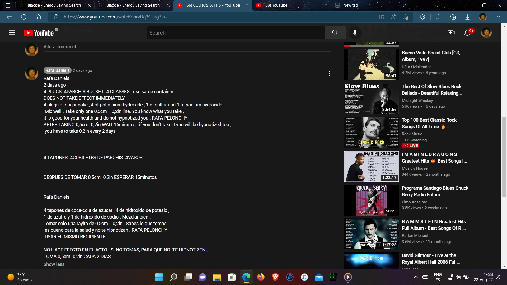Click the search magnifier button
507x285 pixels.
pyautogui.click(x=335, y=33)
